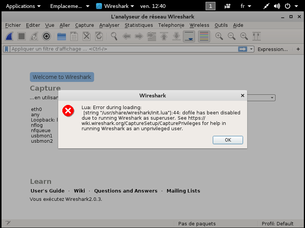
Task: Click the shark fin start capture icon
Action: [9, 36]
